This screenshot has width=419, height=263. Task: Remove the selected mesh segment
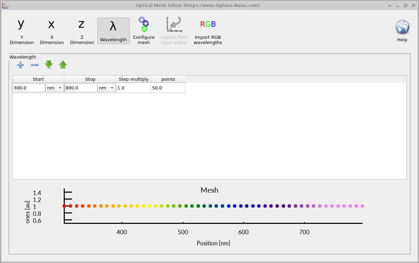coord(34,65)
